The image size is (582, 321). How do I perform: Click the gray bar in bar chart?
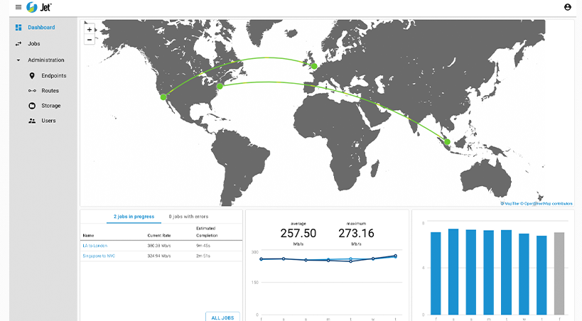click(x=559, y=273)
